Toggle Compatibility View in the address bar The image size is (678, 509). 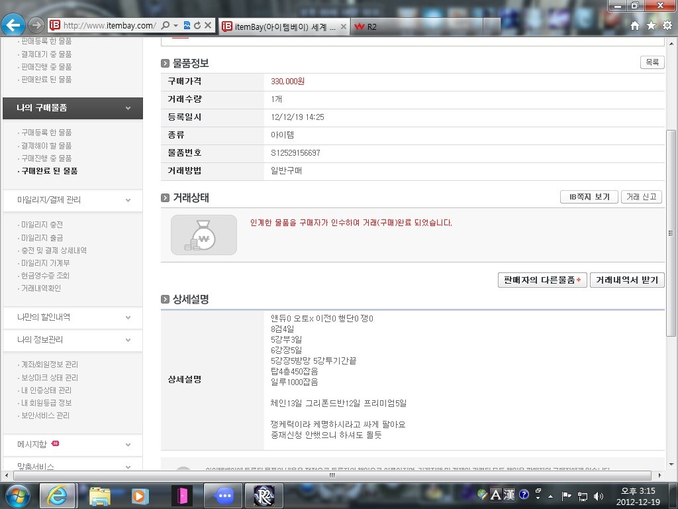[x=187, y=25]
